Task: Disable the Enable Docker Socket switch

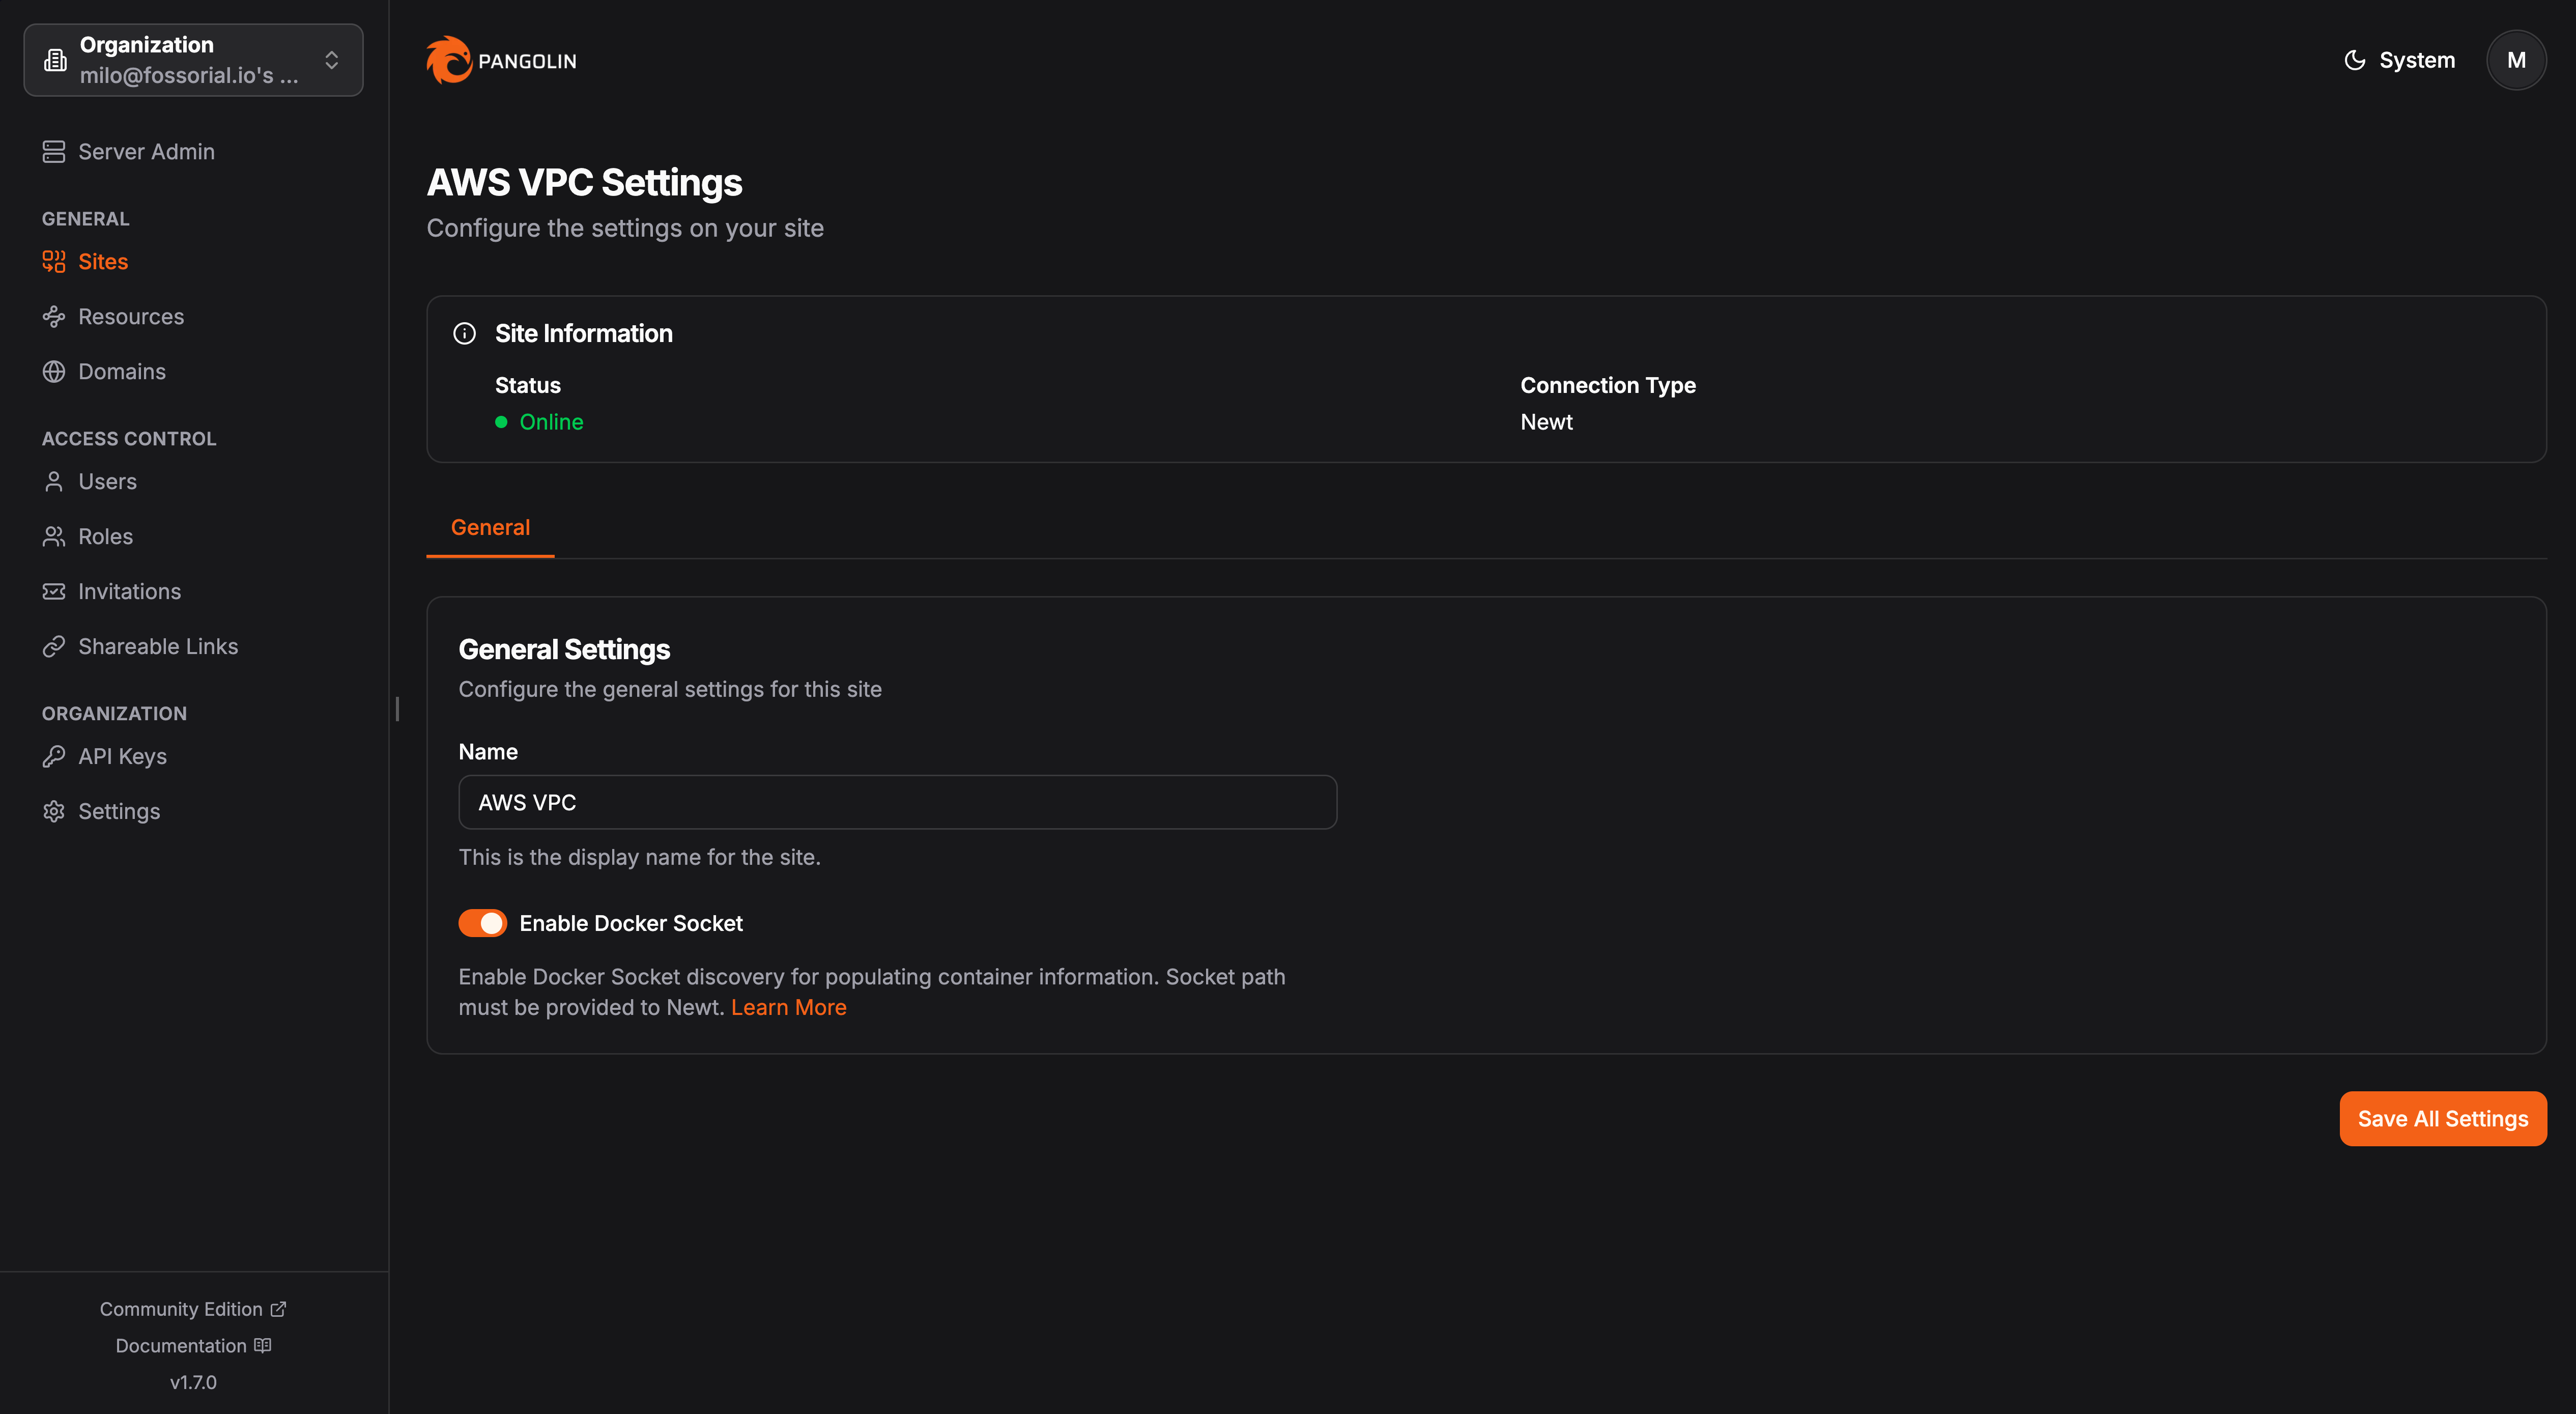Action: tap(483, 923)
